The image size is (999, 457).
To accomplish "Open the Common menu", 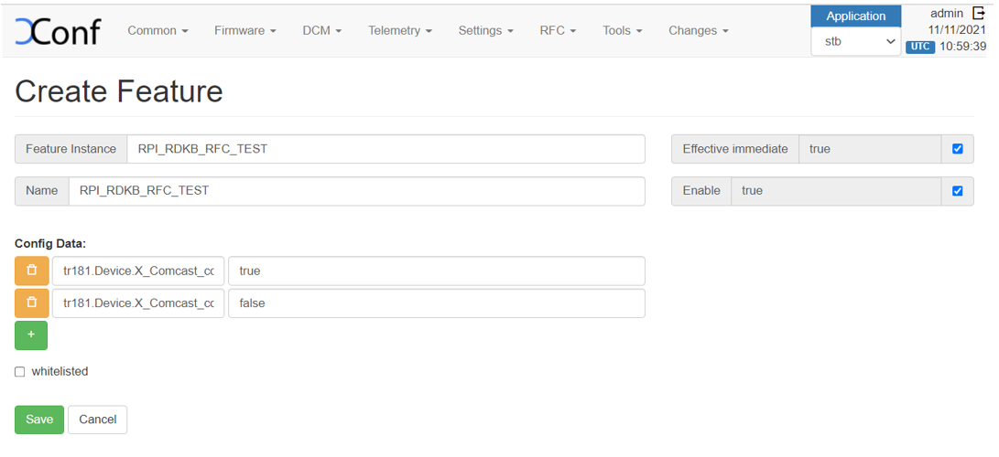I will point(157,31).
